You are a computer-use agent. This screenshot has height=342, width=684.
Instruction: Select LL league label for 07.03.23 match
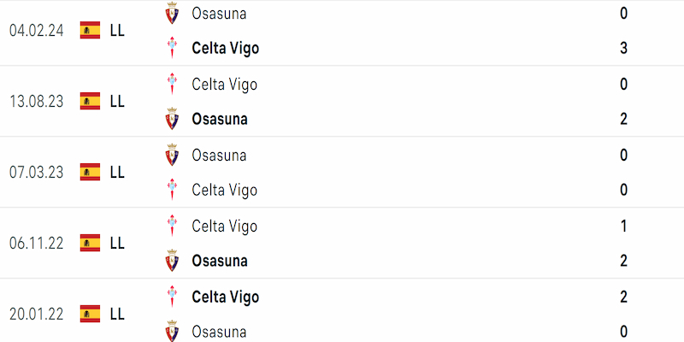[117, 173]
